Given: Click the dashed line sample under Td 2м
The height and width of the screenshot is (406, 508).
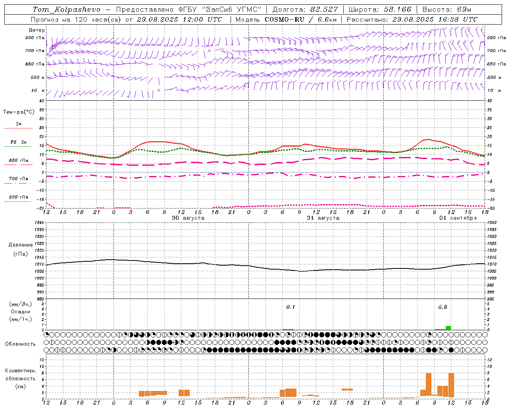Looking at the screenshot, I should point(17,147).
